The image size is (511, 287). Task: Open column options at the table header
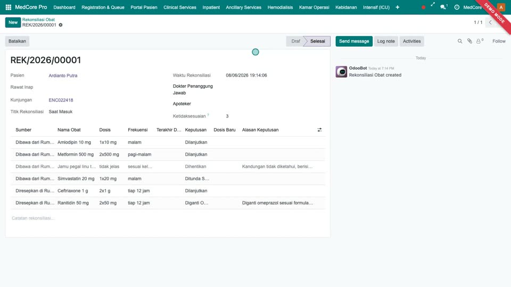[319, 130]
